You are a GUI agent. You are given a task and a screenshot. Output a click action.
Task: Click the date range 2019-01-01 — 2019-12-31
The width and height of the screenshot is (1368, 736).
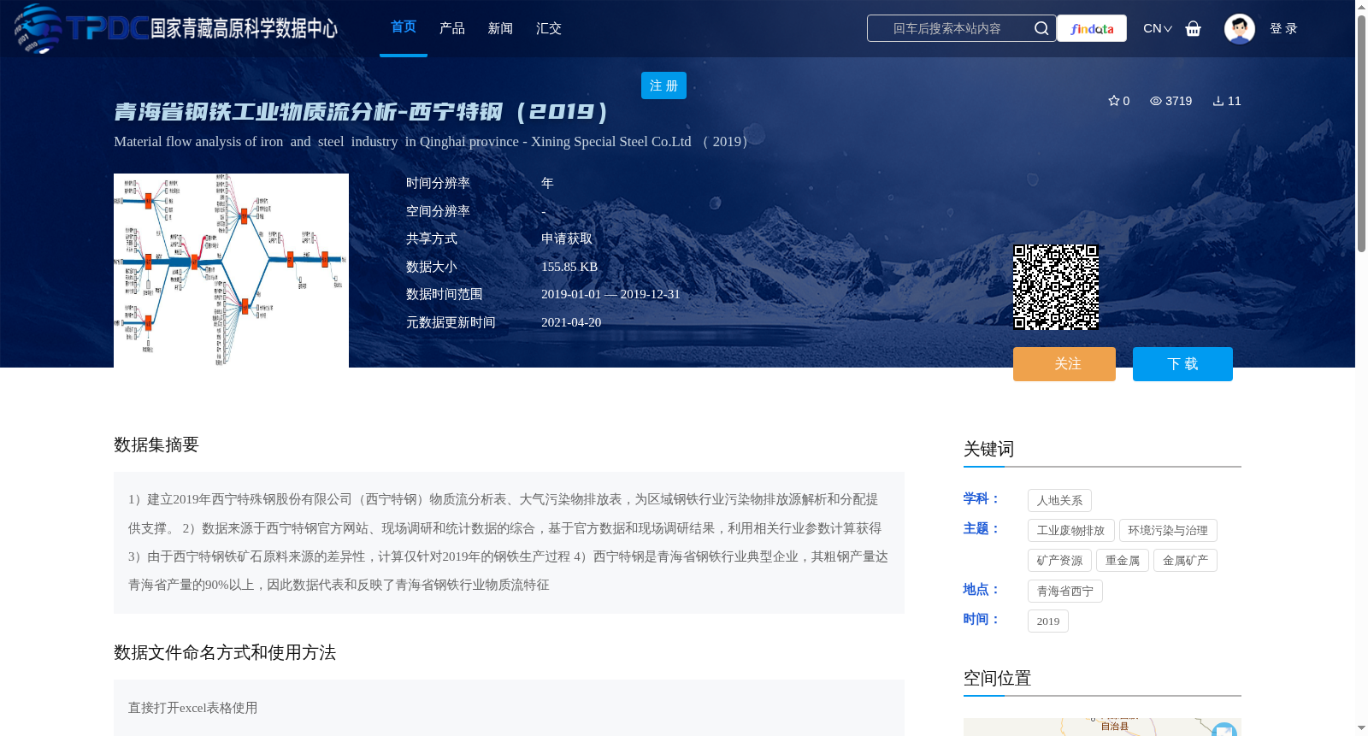pyautogui.click(x=610, y=294)
